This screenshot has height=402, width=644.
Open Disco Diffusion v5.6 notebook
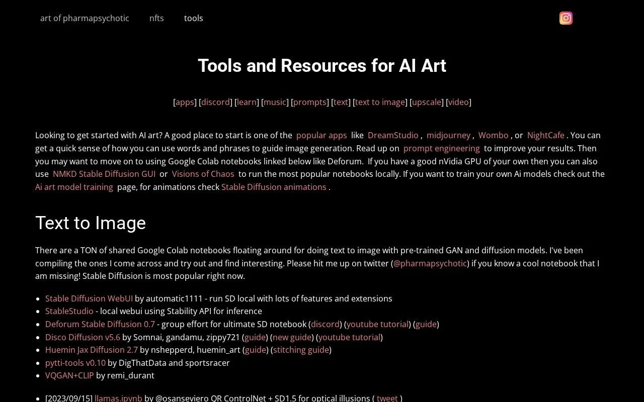83,337
